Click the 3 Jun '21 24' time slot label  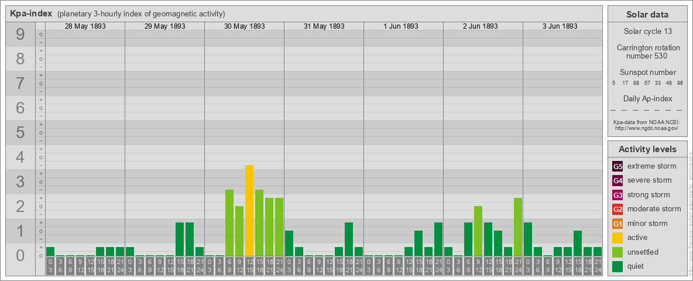(598, 266)
